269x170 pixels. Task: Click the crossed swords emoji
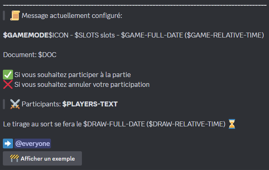15,104
